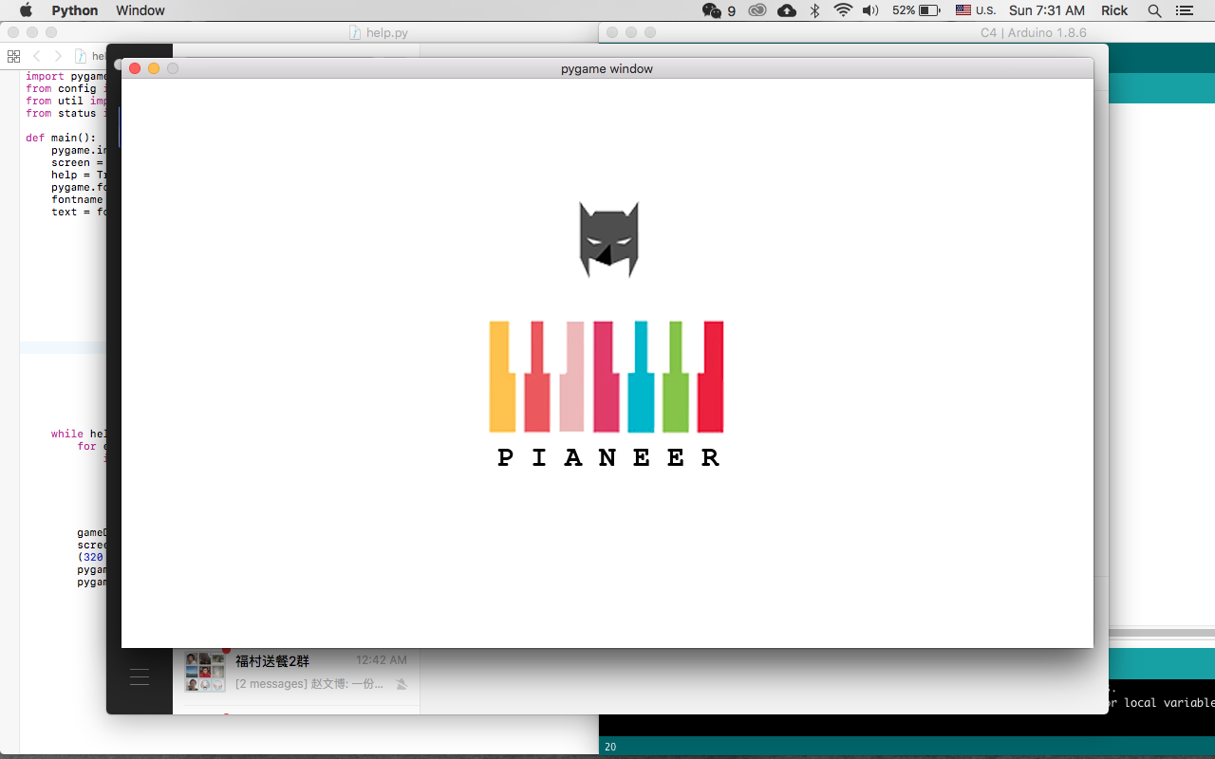The height and width of the screenshot is (759, 1215).
Task: Click the muted bell icon on 福村送餐2群 row
Action: coord(402,684)
